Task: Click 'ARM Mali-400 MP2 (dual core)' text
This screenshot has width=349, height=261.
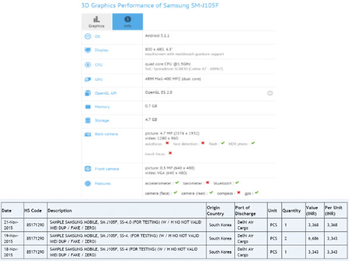Action: click(173, 79)
